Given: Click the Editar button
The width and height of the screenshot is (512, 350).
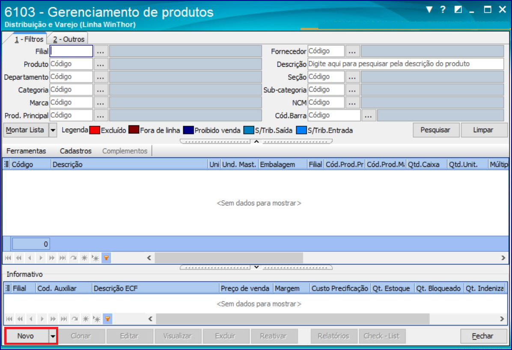Looking at the screenshot, I should click(x=130, y=336).
